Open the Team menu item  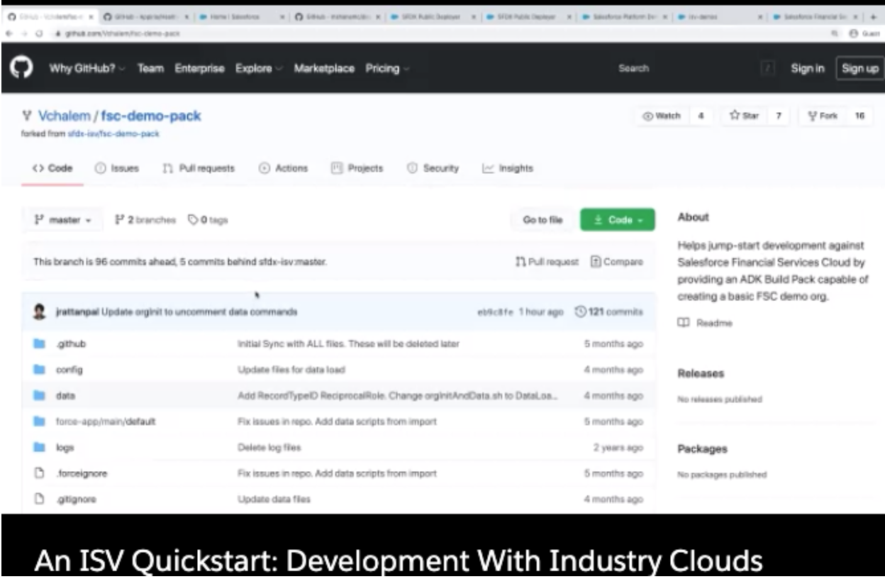(150, 69)
